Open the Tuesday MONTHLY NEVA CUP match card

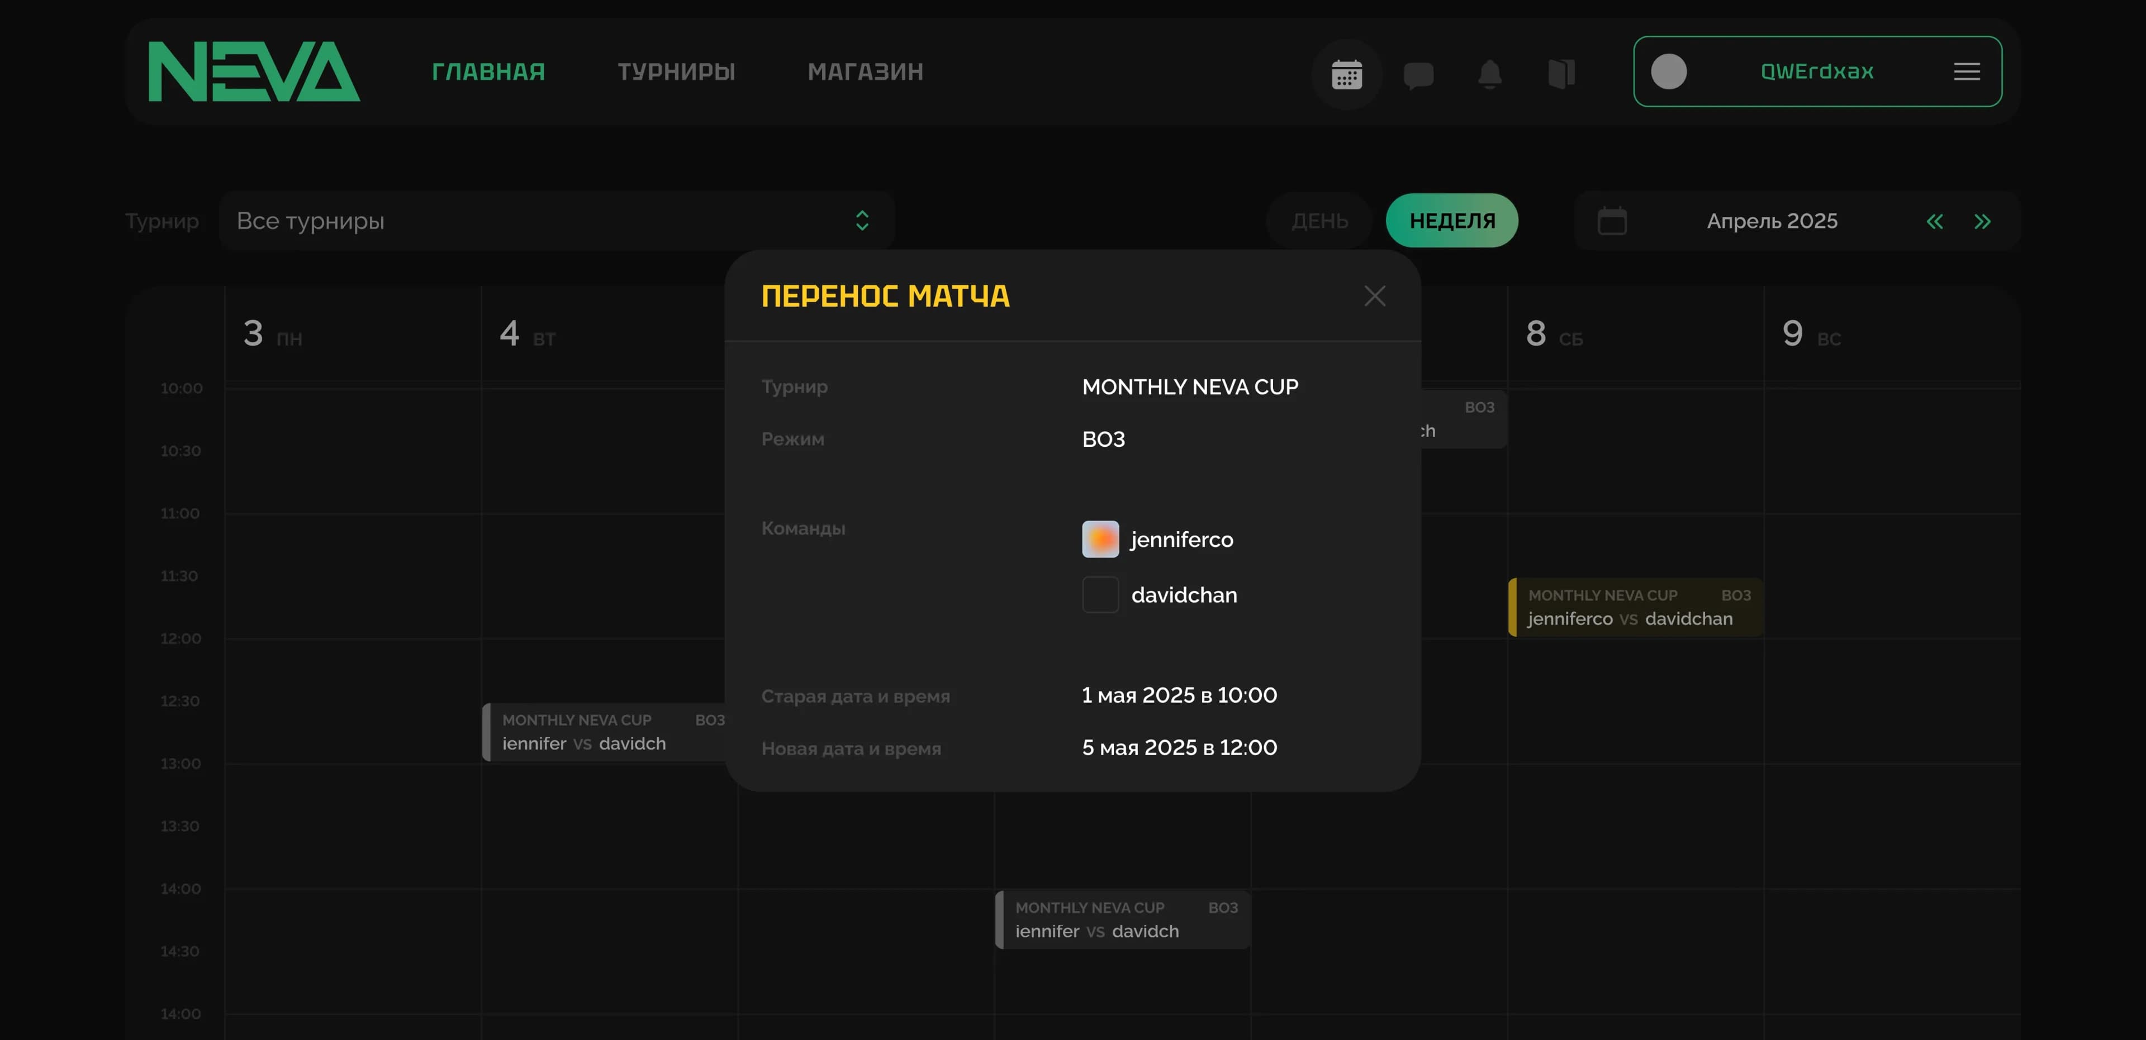click(x=604, y=732)
